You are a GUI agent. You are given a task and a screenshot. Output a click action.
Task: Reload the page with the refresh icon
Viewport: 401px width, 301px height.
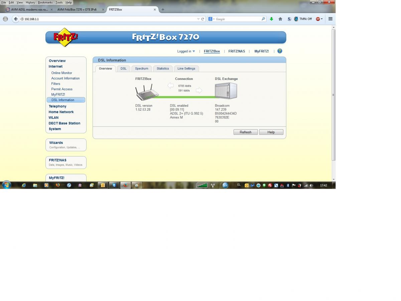point(203,19)
